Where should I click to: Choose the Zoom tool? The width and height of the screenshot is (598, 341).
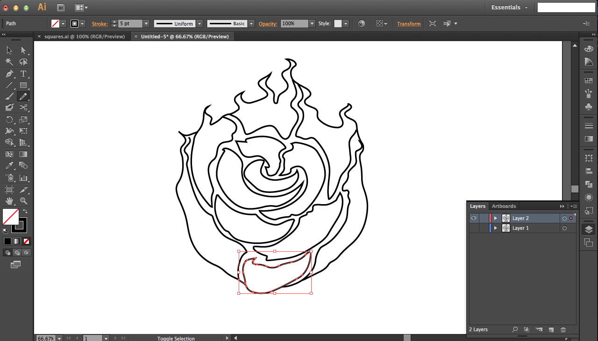click(x=23, y=201)
